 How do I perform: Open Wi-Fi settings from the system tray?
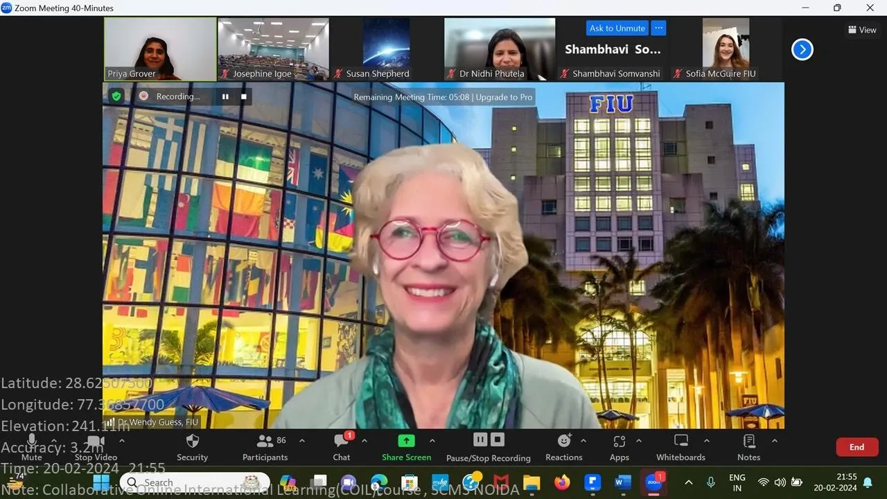click(x=764, y=482)
